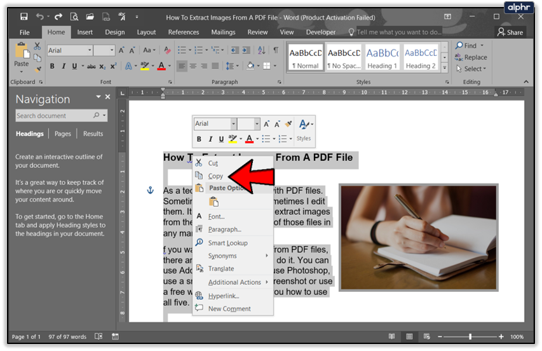Click the Bold icon in the ribbon
The width and height of the screenshot is (542, 351).
(x=52, y=66)
